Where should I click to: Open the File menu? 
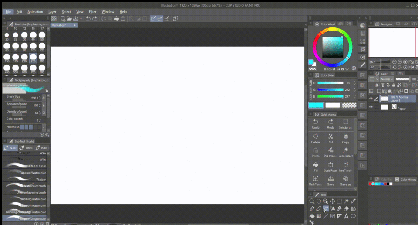tap(8, 12)
